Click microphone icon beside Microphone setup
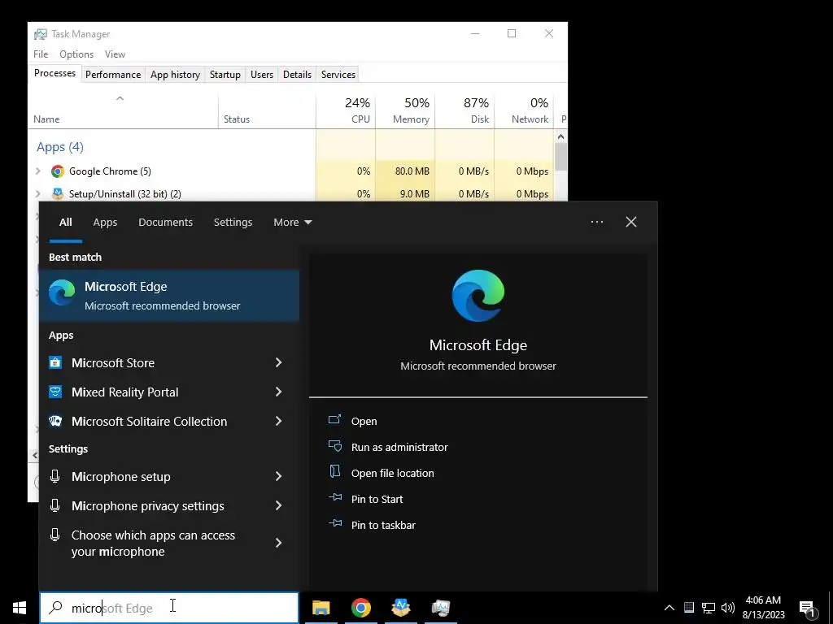This screenshot has height=624, width=833. click(55, 476)
